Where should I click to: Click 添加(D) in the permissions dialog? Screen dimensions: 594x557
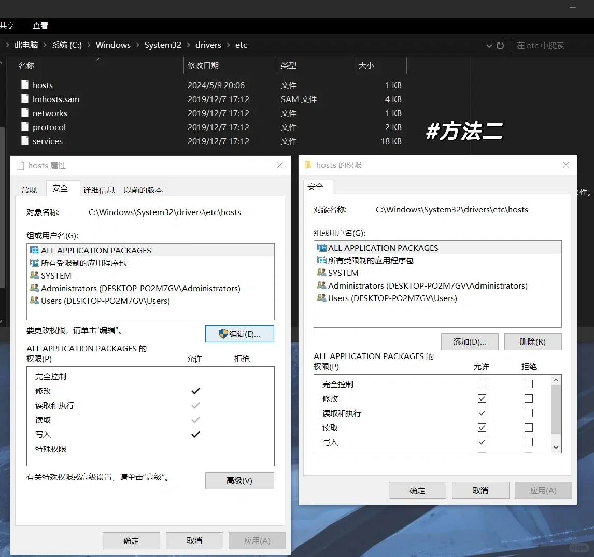pyautogui.click(x=470, y=341)
